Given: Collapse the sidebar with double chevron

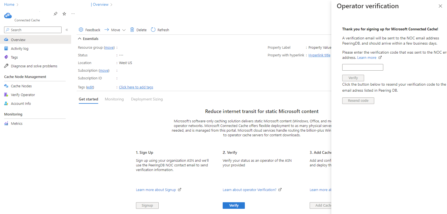Looking at the screenshot, I should pos(67,30).
